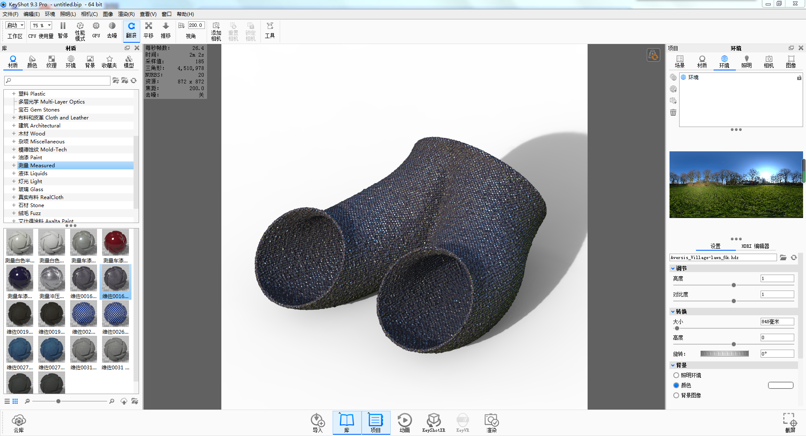Open the workspace dropdown showing 启动
This screenshot has height=436, width=806.
point(16,26)
